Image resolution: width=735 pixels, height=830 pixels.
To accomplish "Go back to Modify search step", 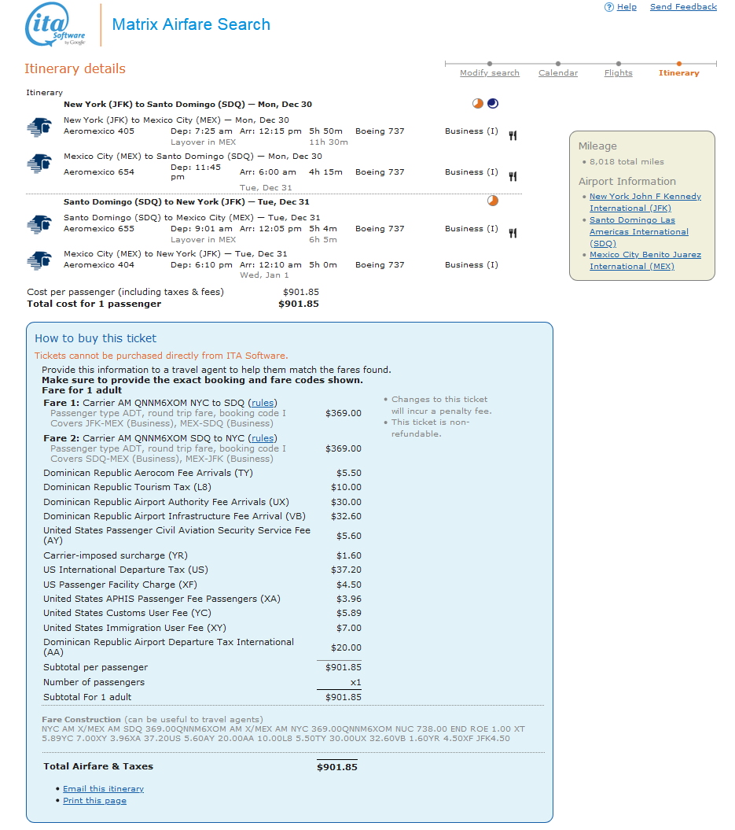I will pyautogui.click(x=490, y=73).
